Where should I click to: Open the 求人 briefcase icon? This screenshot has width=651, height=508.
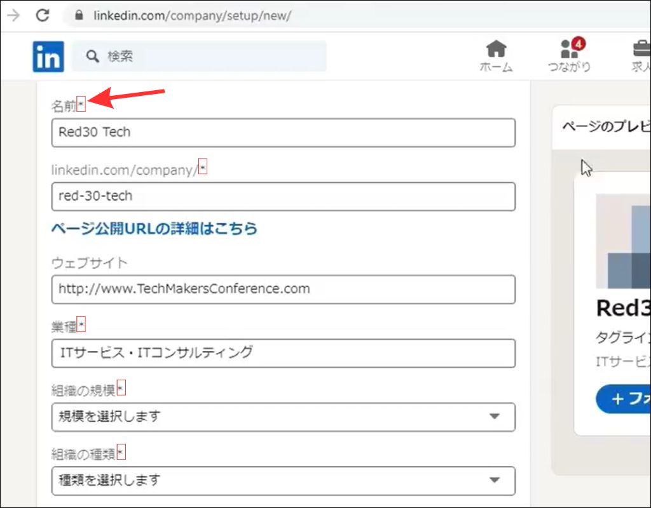click(641, 56)
